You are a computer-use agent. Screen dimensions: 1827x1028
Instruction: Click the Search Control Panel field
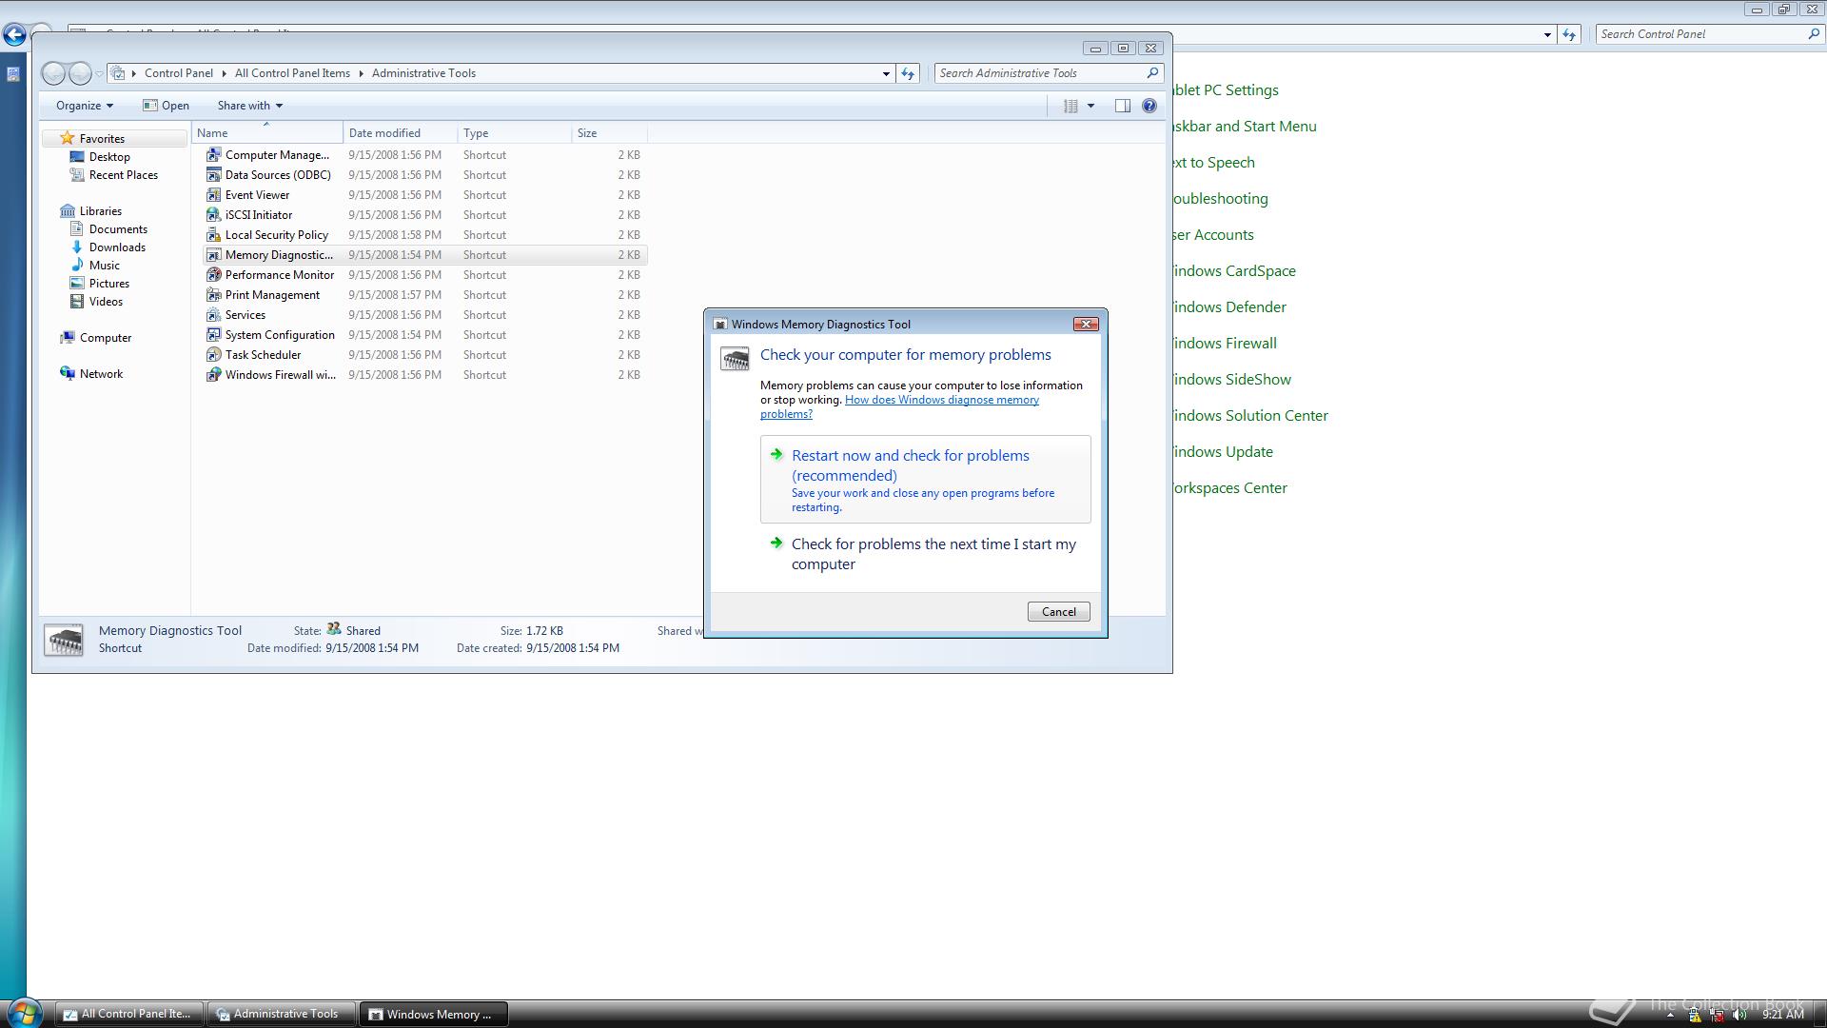1700,34
